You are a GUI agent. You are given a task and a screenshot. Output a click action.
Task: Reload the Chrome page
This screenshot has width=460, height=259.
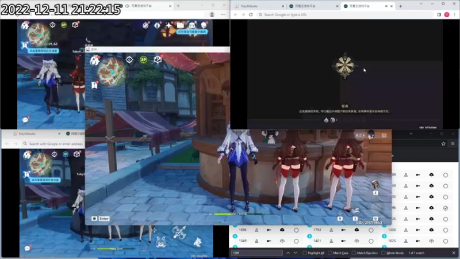(251, 14)
